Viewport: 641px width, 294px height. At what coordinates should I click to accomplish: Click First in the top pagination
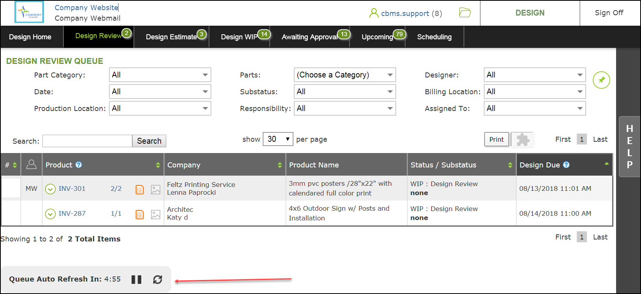pos(563,139)
